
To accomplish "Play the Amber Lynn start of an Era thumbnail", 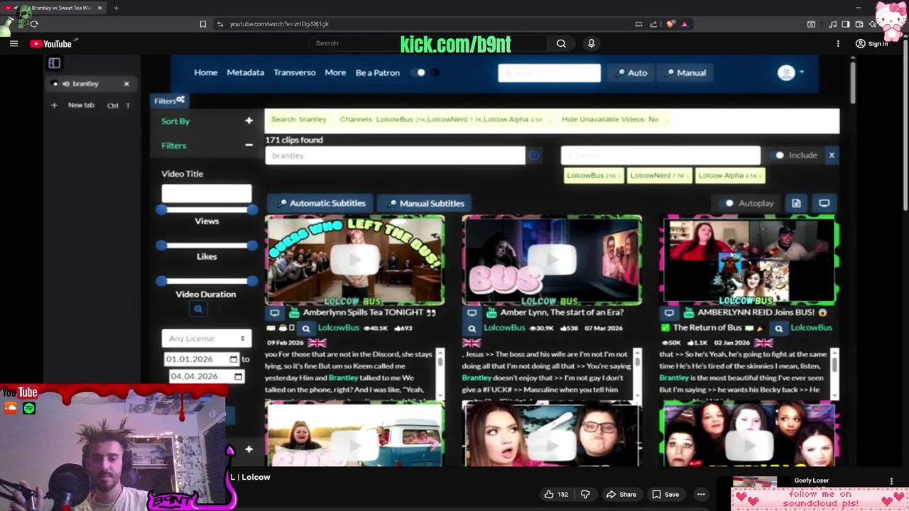I will [x=552, y=260].
